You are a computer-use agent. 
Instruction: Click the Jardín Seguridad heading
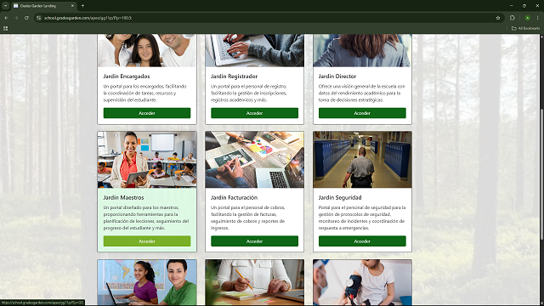340,197
